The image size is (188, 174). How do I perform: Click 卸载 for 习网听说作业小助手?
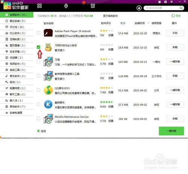click(x=175, y=47)
